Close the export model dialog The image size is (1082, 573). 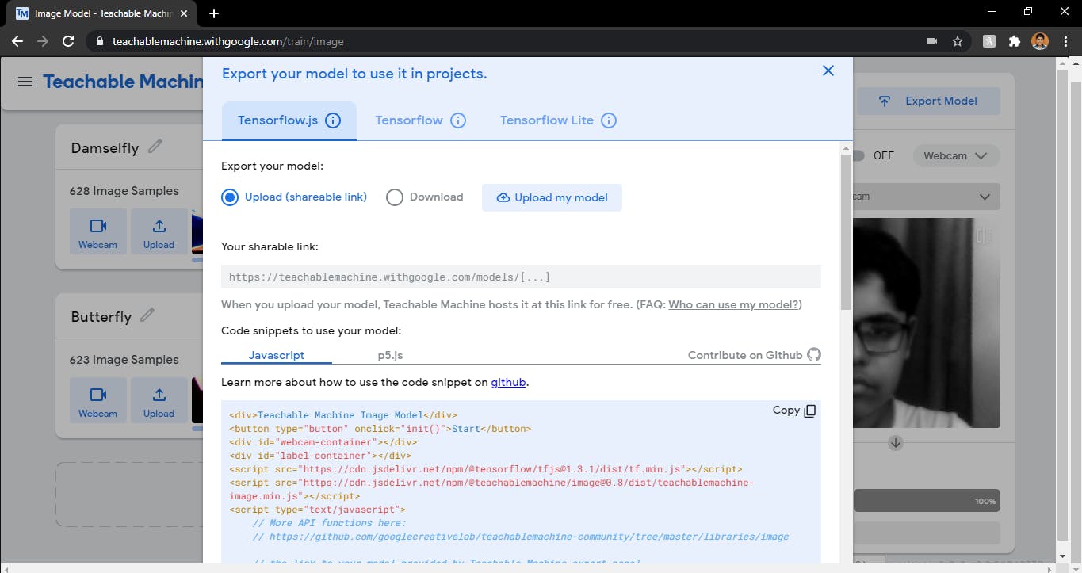[828, 71]
